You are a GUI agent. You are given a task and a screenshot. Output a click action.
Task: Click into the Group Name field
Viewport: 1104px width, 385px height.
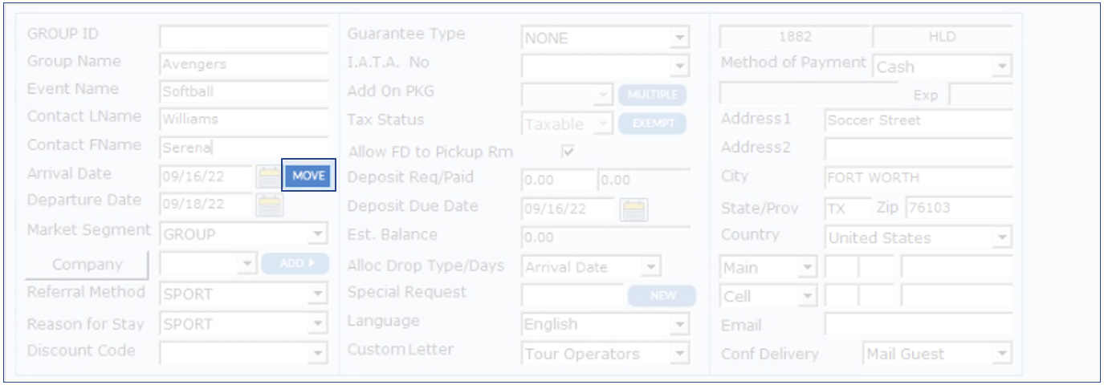(244, 65)
